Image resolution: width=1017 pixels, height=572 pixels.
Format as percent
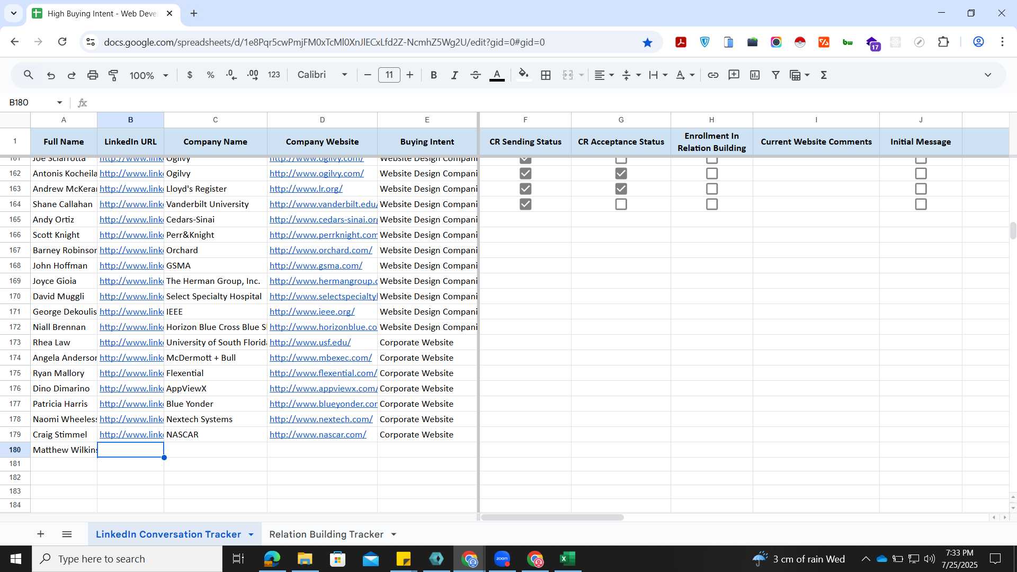(210, 75)
